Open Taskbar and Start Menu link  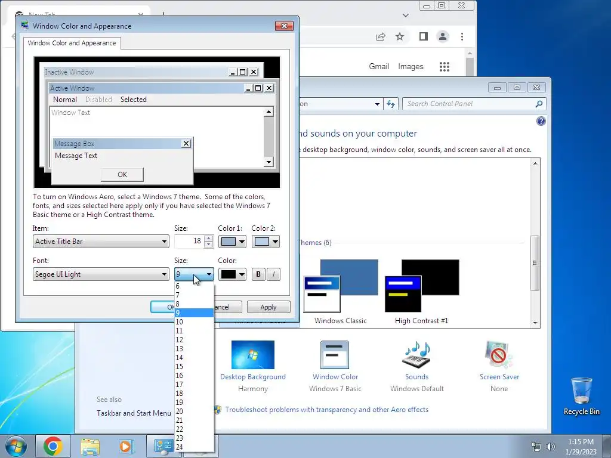pos(134,413)
